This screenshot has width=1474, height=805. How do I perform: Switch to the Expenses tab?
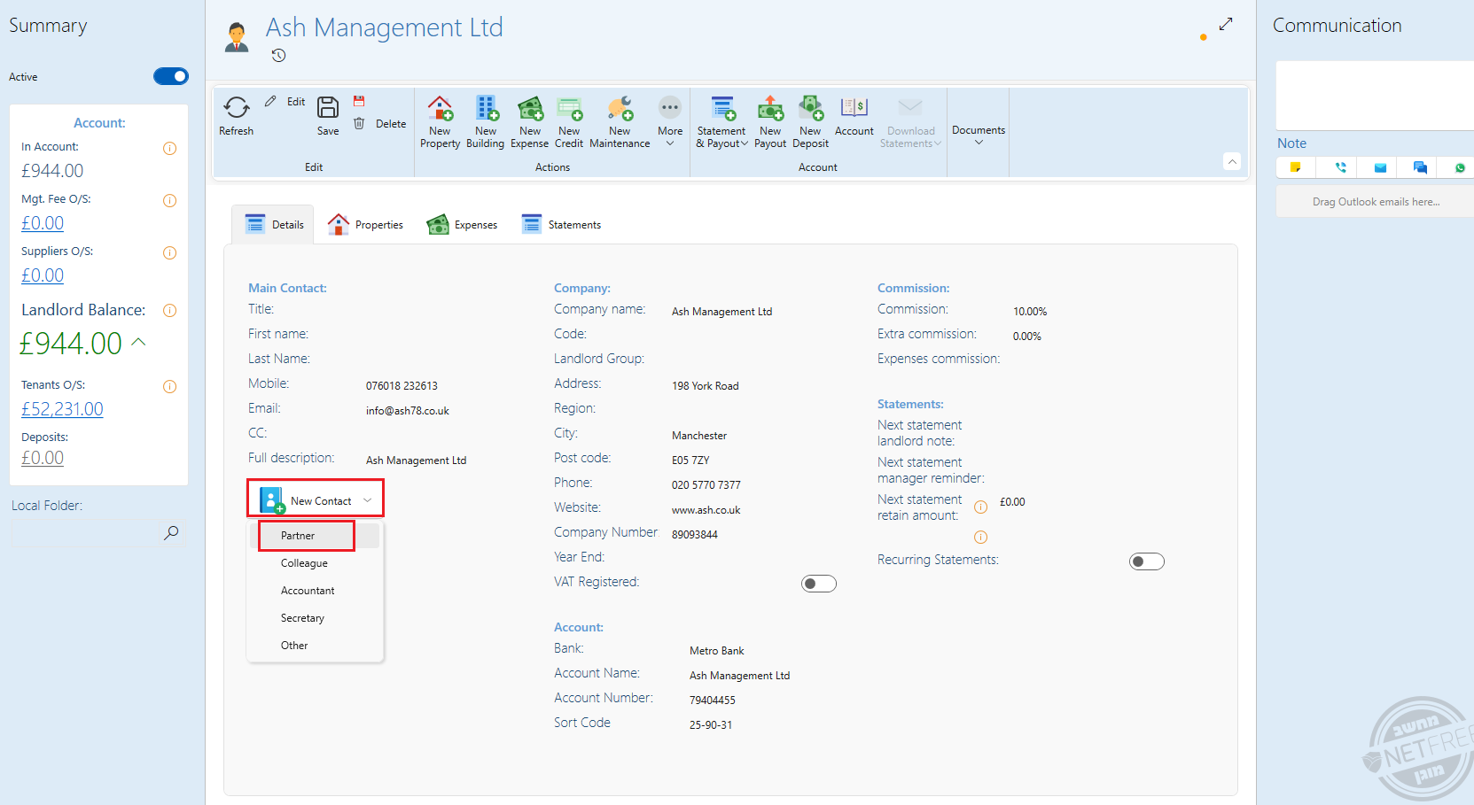[x=462, y=225]
